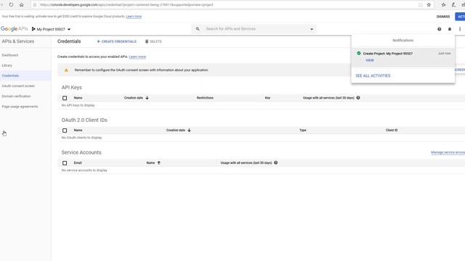Image resolution: width=465 pixels, height=261 pixels.
Task: Open Library in the sidebar
Action: pyautogui.click(x=7, y=65)
